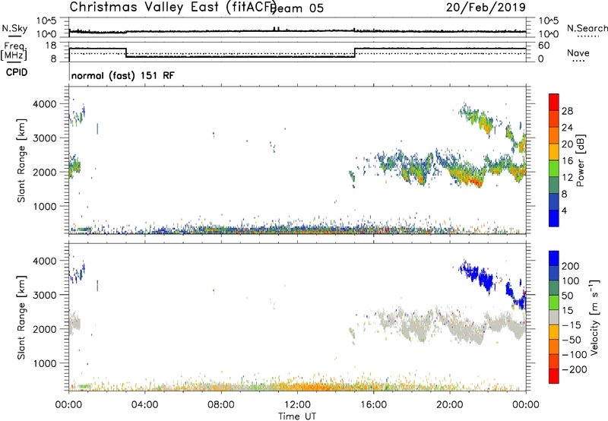Click the '1000' tick in the velocity panel
Viewport: 608px width, 421px height.
[45, 363]
